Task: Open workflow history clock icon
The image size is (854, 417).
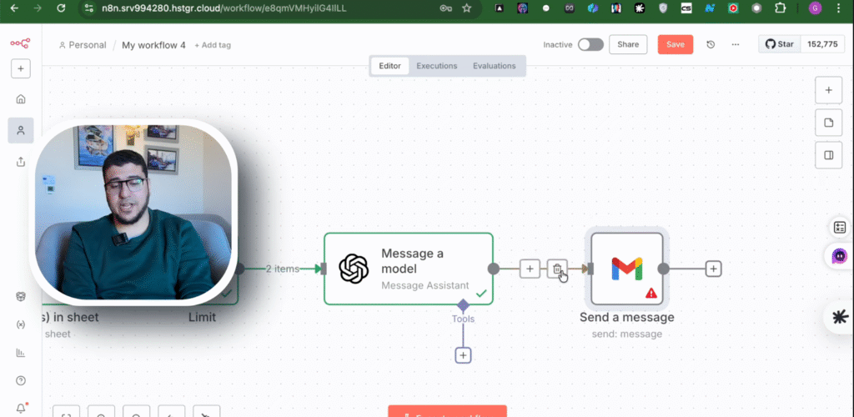Action: point(711,45)
